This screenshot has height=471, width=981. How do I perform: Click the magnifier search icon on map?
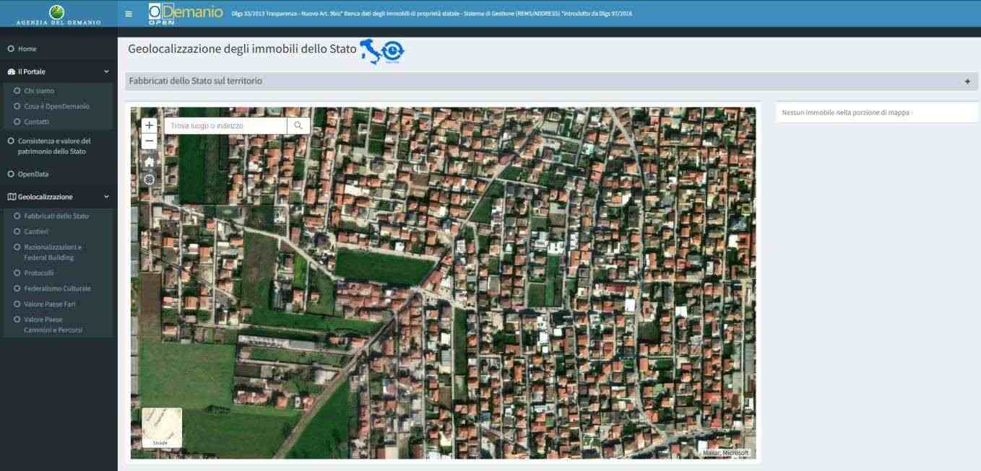(298, 126)
